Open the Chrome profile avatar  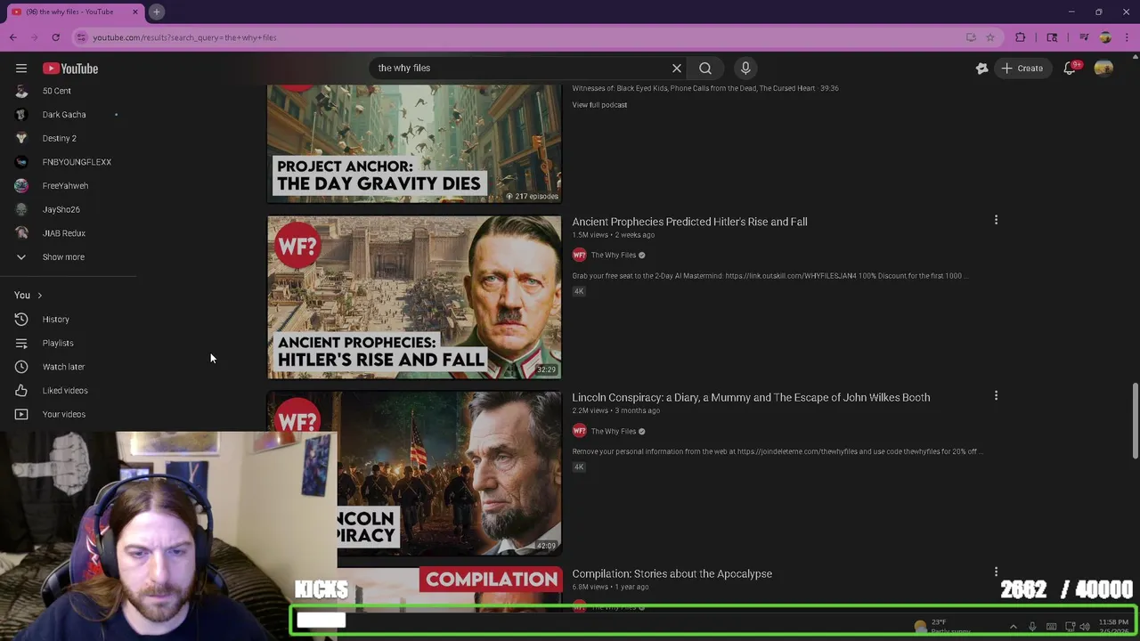[1105, 37]
